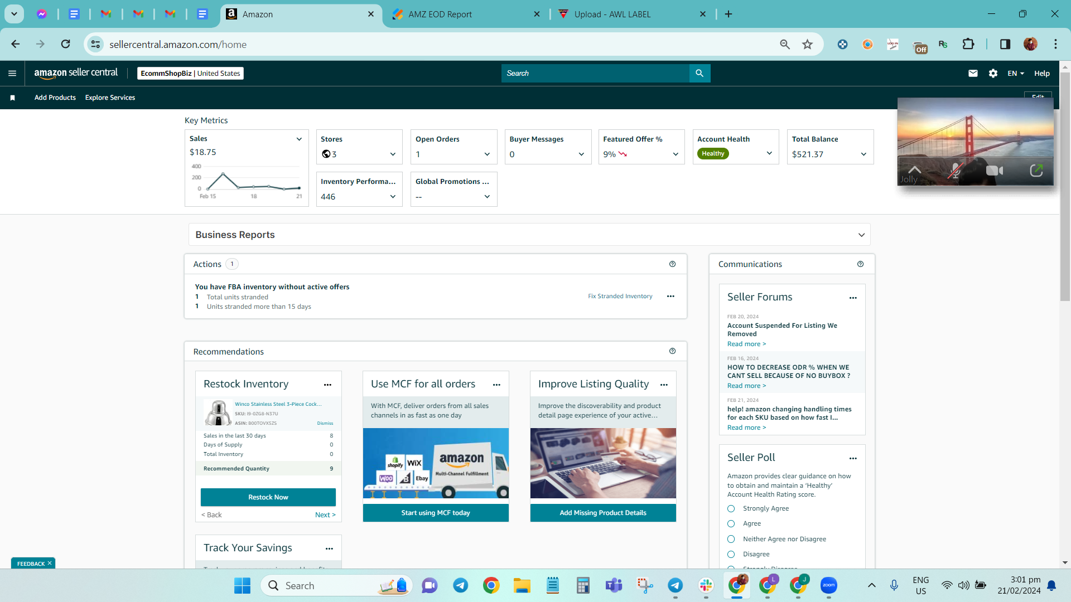
Task: Click the bookmark icon beside Add Products
Action: click(12, 98)
